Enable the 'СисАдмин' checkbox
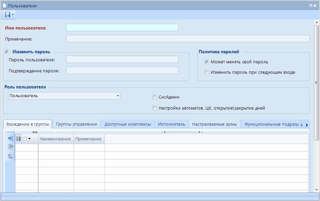Image resolution: width=320 pixels, height=201 pixels. pyautogui.click(x=155, y=97)
